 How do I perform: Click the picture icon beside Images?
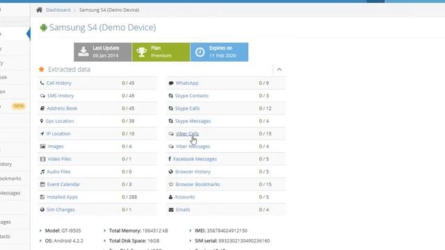tap(42, 147)
